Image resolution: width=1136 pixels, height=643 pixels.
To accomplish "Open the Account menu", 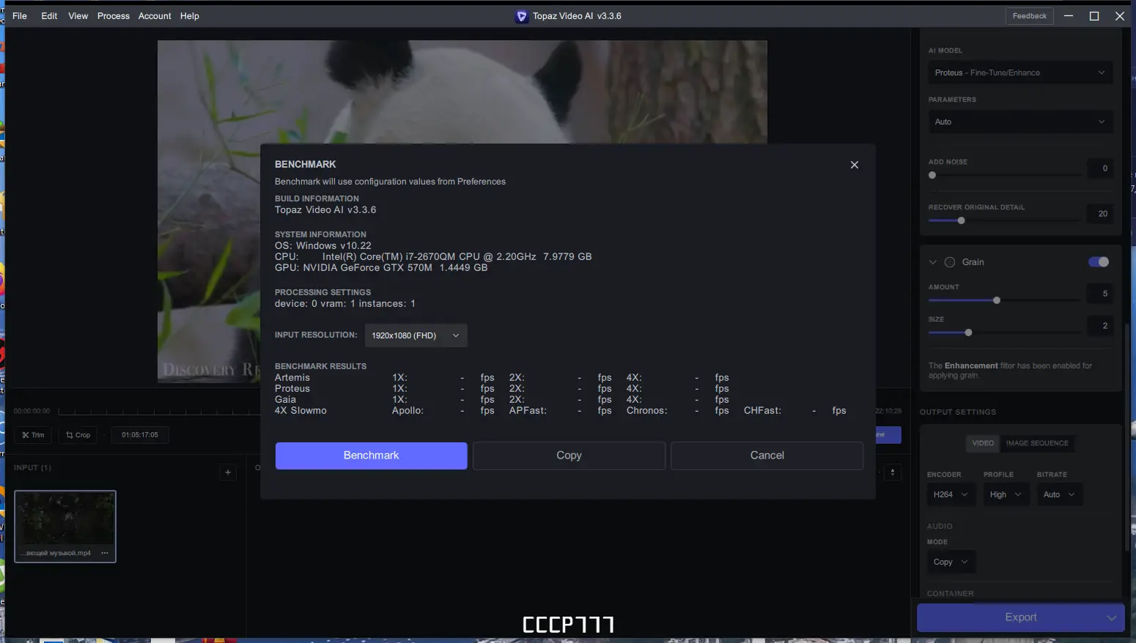I will click(x=155, y=16).
